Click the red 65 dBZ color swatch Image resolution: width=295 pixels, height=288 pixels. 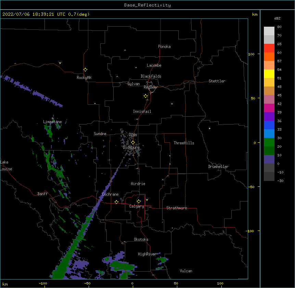click(x=269, y=48)
